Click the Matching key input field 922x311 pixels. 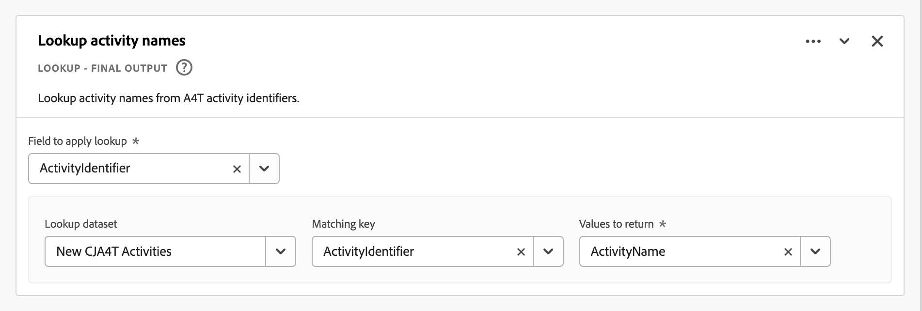(413, 251)
